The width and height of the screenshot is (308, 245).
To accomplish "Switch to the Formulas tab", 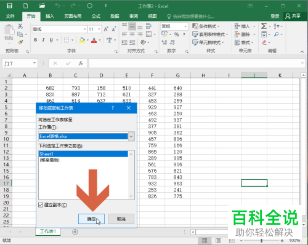I will 96,16.
